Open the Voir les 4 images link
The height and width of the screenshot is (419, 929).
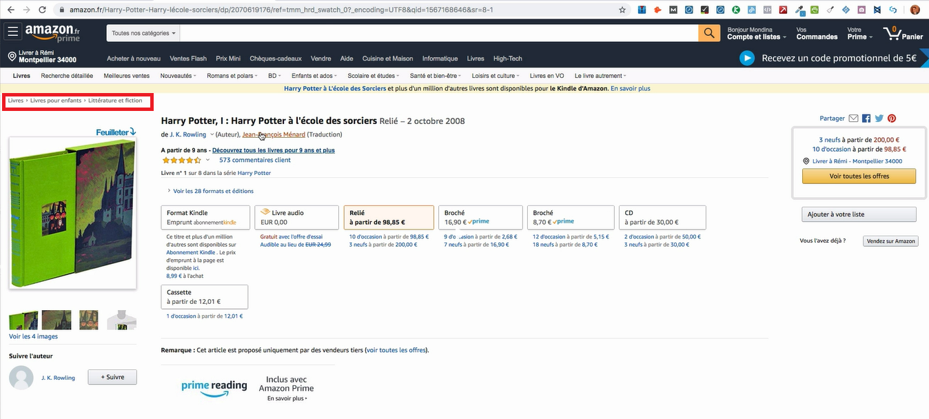coord(33,337)
